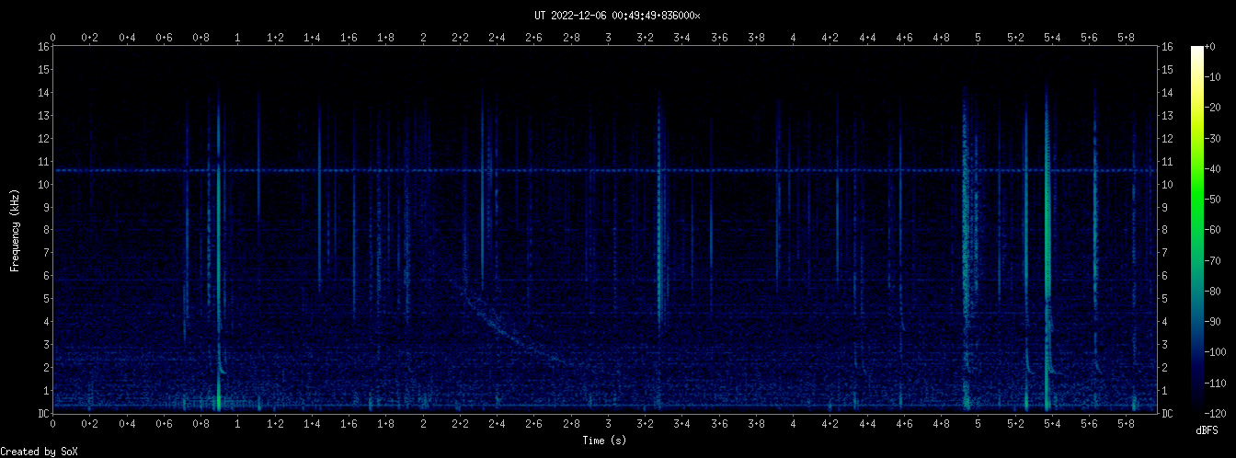
Task: Click "4.4" on the bottom time axis
Action: coord(867,424)
